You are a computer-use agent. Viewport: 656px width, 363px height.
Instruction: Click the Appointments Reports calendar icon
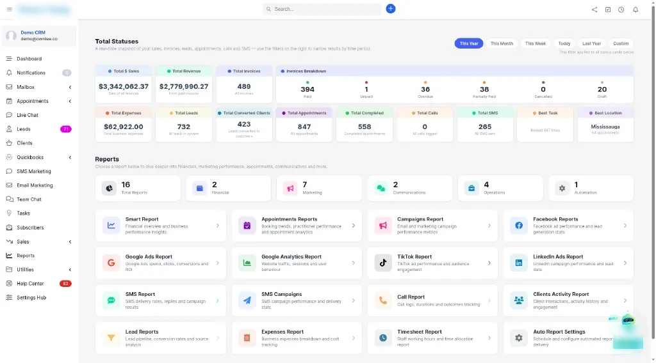[x=247, y=226]
